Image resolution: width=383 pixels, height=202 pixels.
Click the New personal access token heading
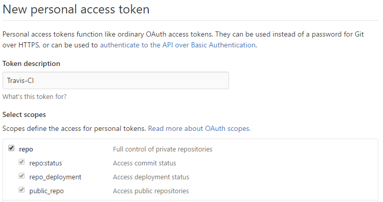tap(76, 10)
